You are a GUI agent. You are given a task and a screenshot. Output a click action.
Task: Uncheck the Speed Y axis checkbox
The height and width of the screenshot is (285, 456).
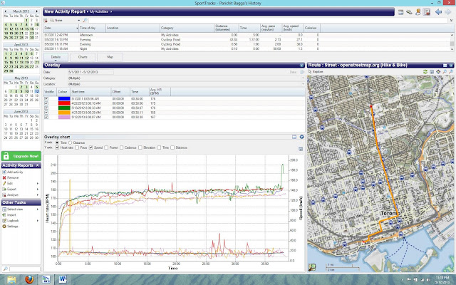[90, 147]
